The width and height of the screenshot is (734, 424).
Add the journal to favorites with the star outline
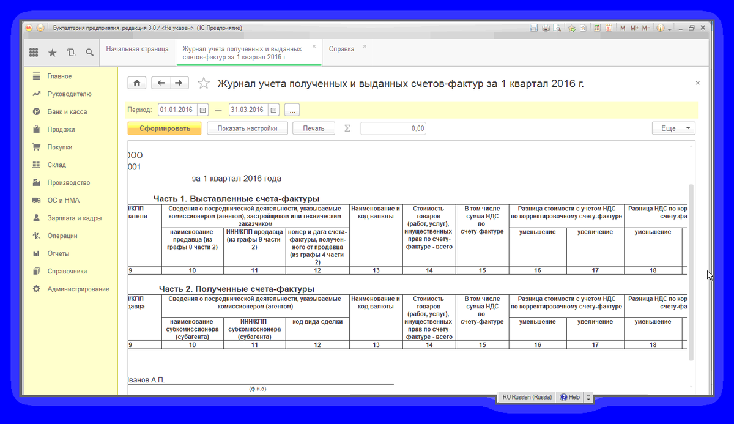click(204, 83)
